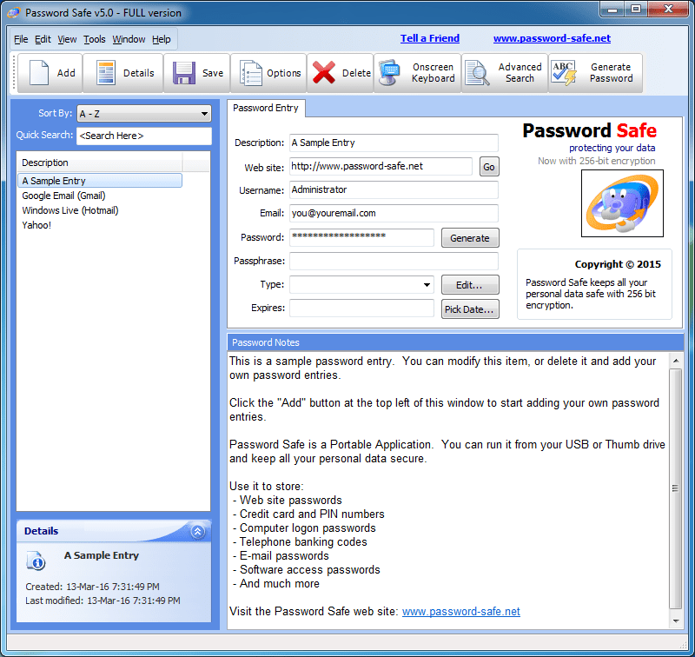The height and width of the screenshot is (657, 695).
Task: Click the empty Passphrase field
Action: 394,261
